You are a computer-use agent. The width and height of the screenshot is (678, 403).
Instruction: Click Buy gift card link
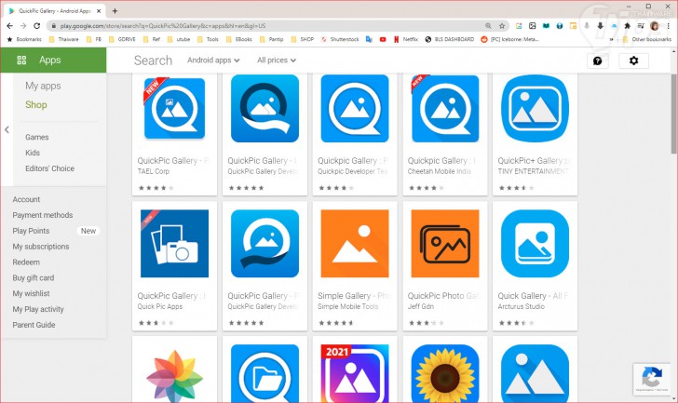click(x=34, y=278)
